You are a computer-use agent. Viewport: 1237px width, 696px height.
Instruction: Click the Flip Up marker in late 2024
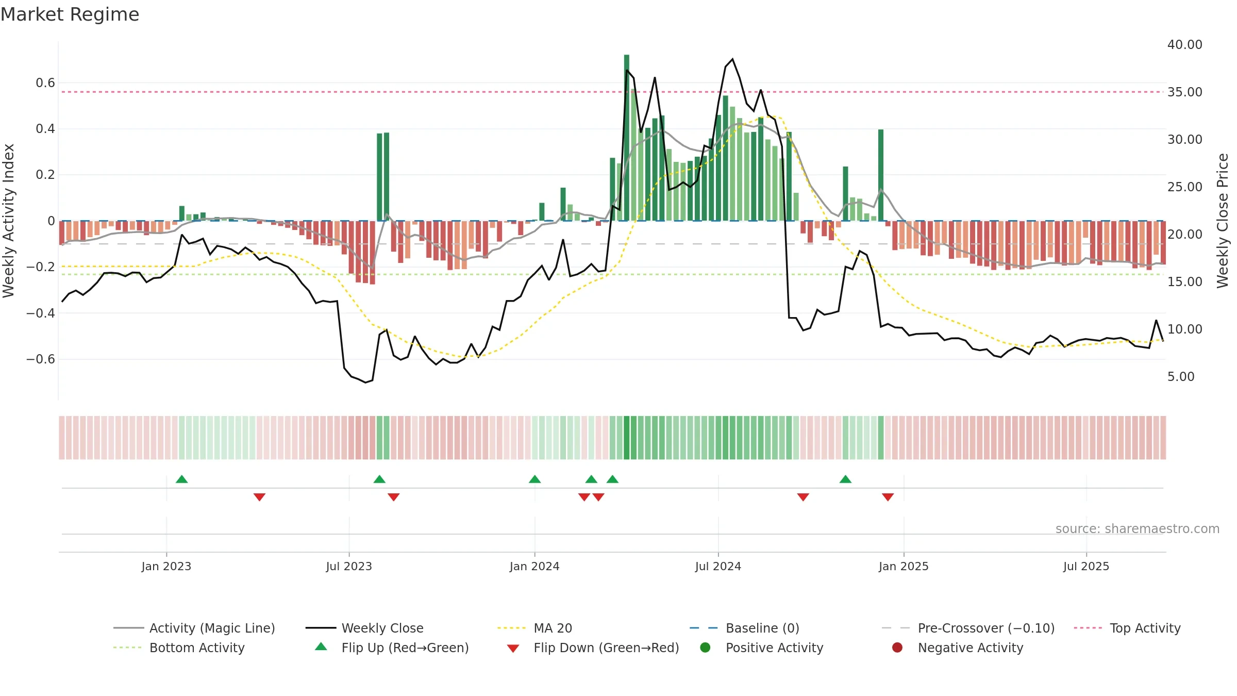845,479
